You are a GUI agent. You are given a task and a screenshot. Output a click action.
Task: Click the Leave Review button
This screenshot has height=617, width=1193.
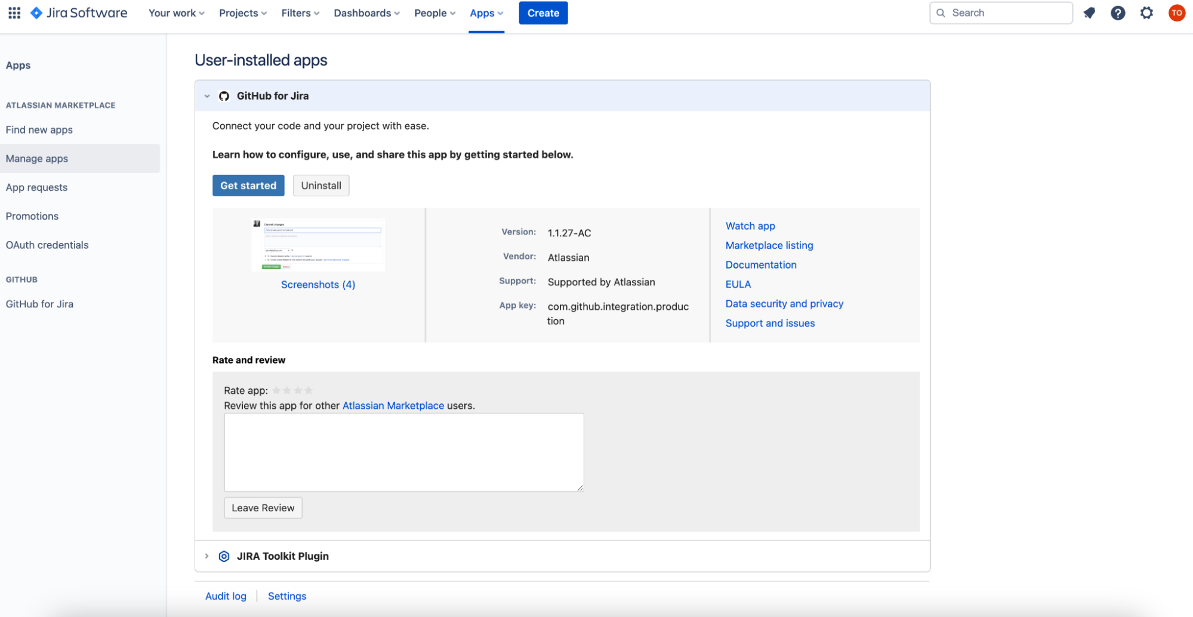coord(263,508)
